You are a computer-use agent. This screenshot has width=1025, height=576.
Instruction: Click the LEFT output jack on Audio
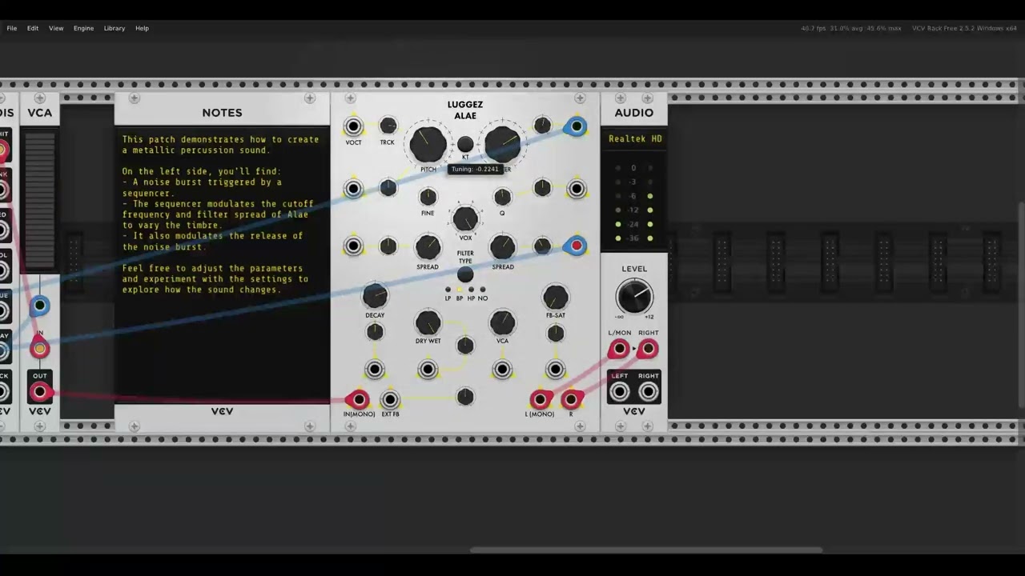coord(619,391)
